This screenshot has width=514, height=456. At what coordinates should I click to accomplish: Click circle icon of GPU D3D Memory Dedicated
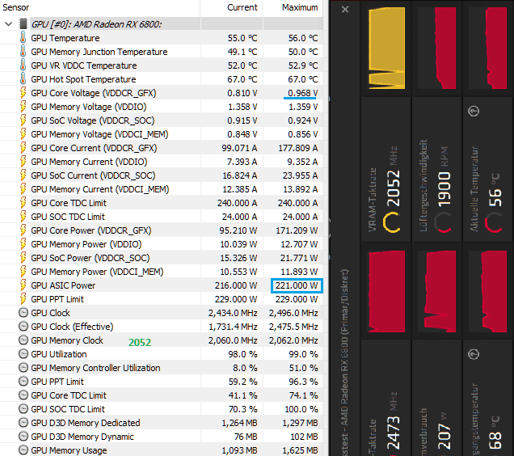[23, 423]
